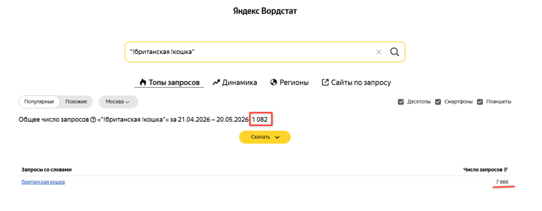Click the 7 666 query count value
The height and width of the screenshot is (211, 542).
pyautogui.click(x=502, y=181)
